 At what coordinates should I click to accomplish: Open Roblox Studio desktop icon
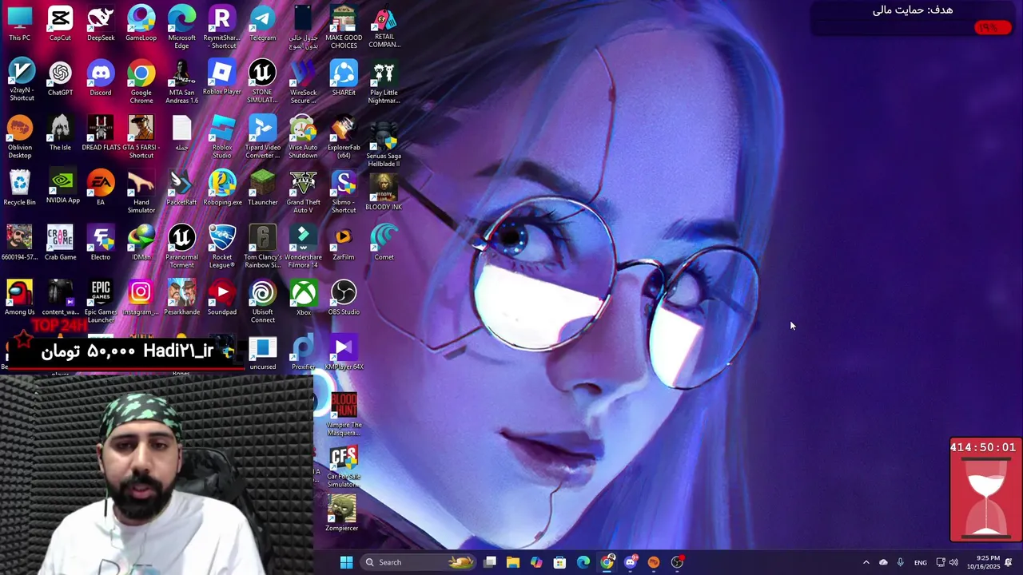click(222, 137)
